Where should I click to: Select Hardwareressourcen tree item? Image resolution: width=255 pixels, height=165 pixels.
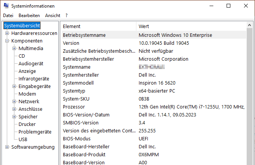34,33
